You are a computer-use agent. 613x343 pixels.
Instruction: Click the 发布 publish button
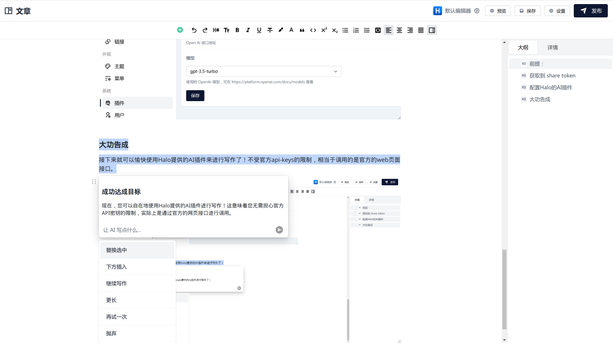(590, 11)
